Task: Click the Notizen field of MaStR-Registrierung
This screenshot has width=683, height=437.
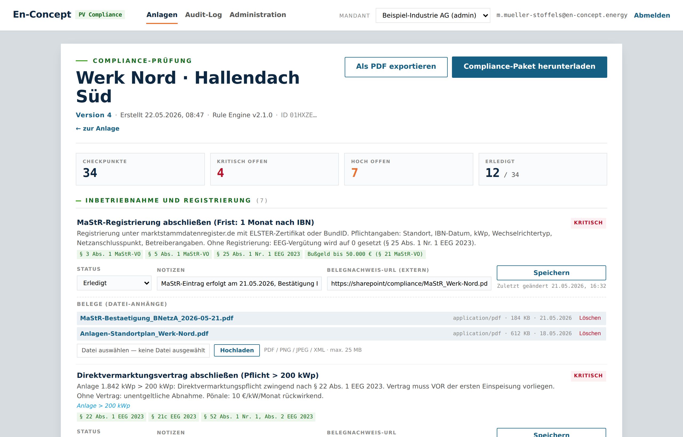Action: pyautogui.click(x=239, y=284)
